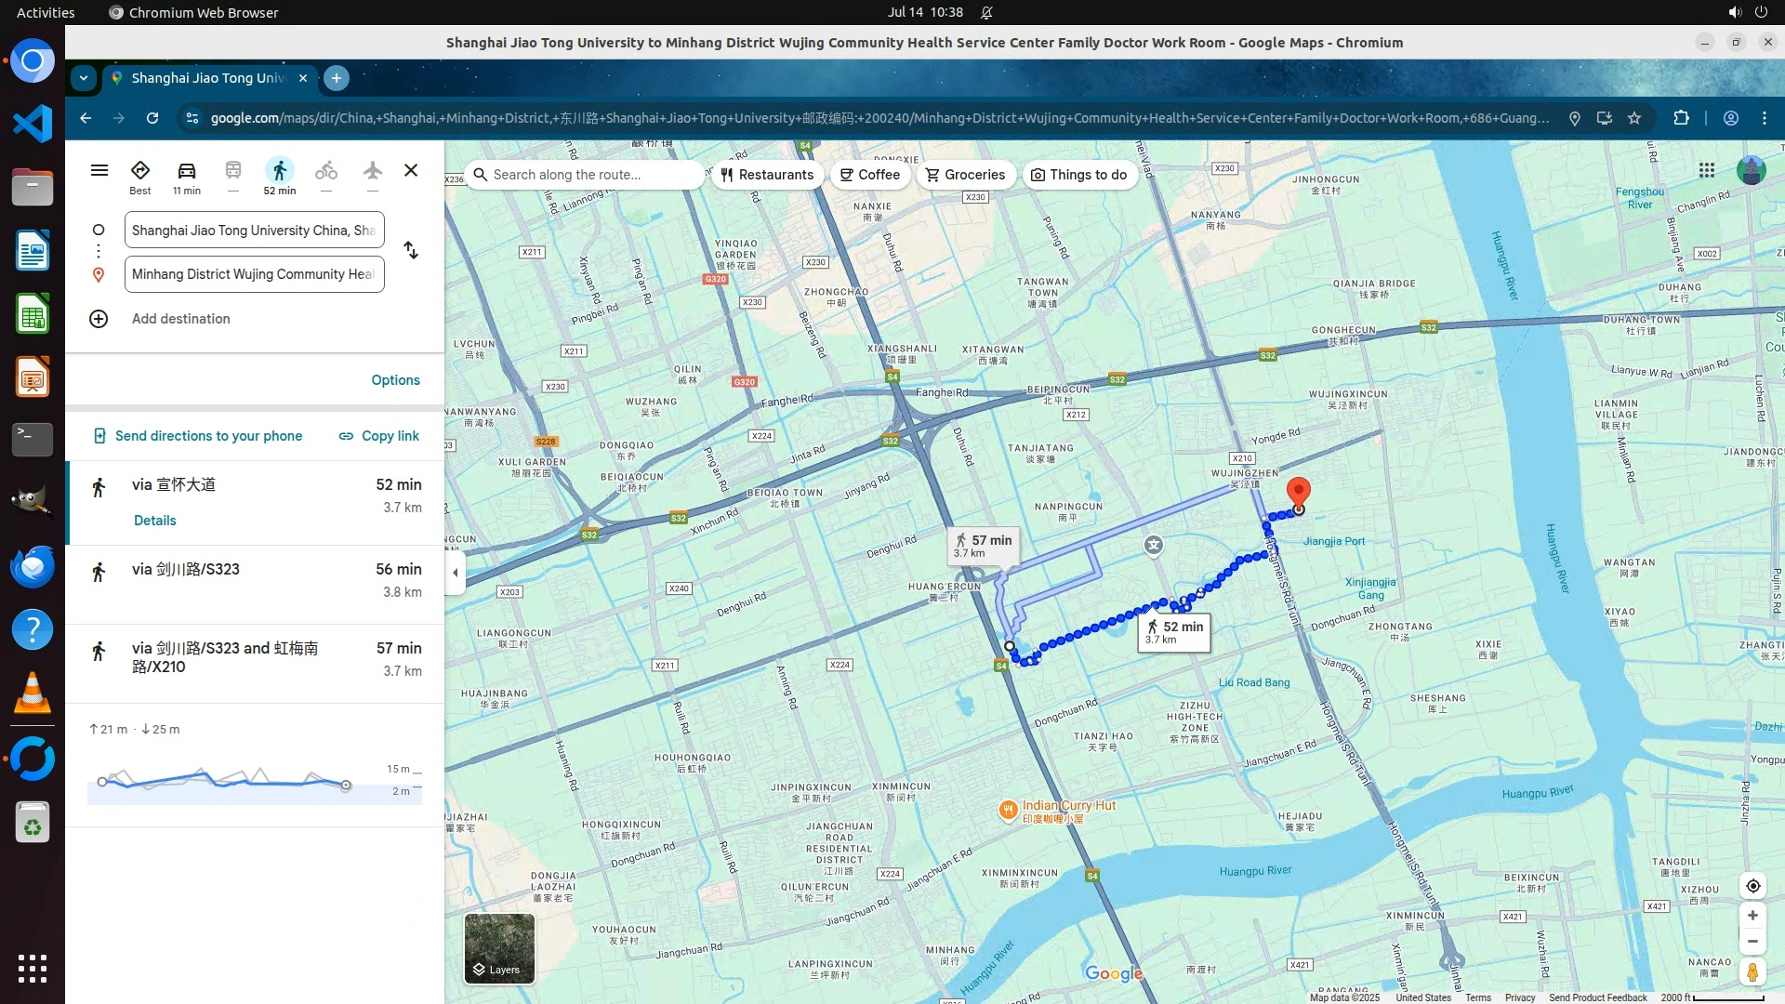Open the Google apps grid

(x=1706, y=170)
